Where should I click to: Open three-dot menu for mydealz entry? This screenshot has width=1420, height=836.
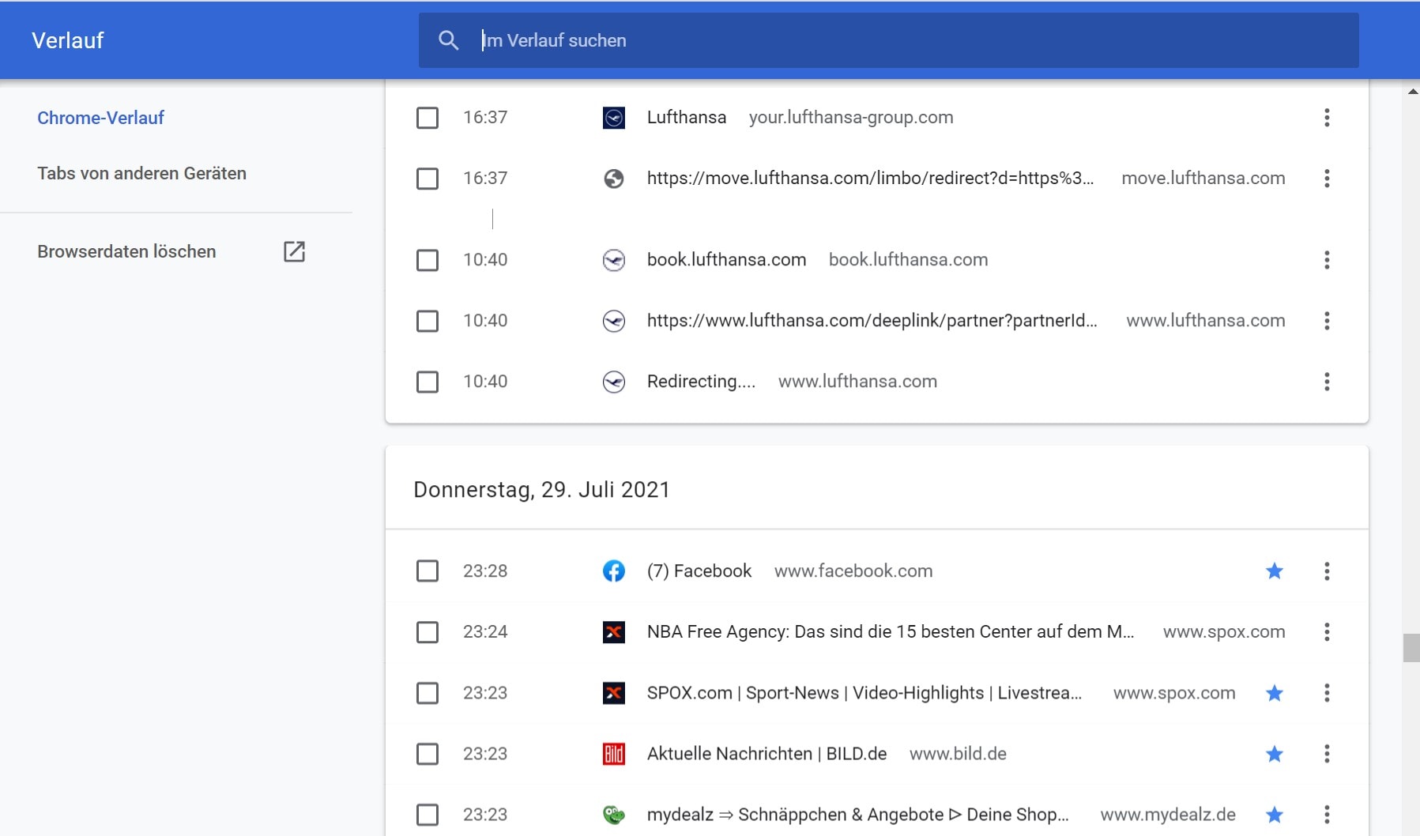pos(1327,815)
